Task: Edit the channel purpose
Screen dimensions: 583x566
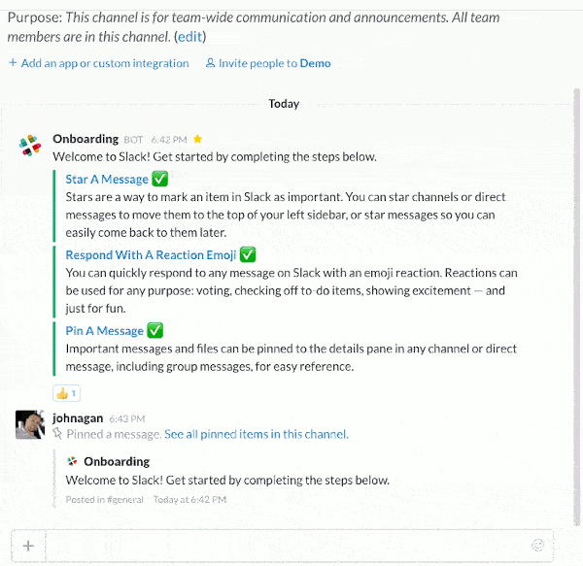Action: [190, 37]
